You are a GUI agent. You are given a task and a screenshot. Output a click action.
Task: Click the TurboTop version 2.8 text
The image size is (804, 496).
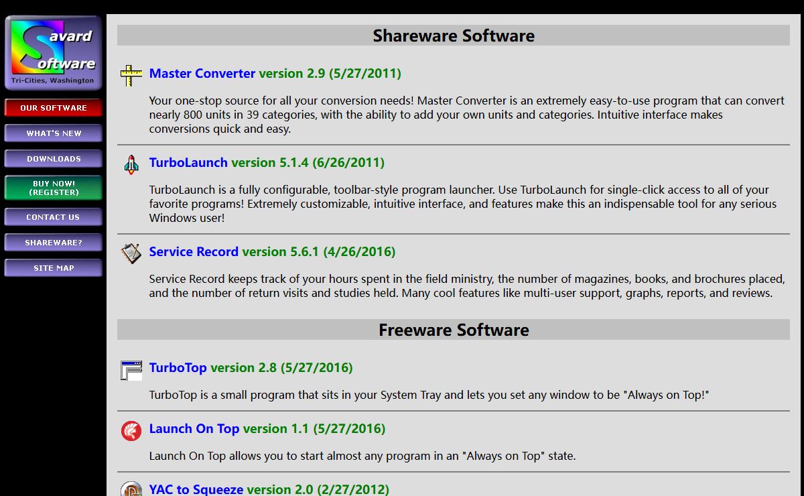coord(281,368)
